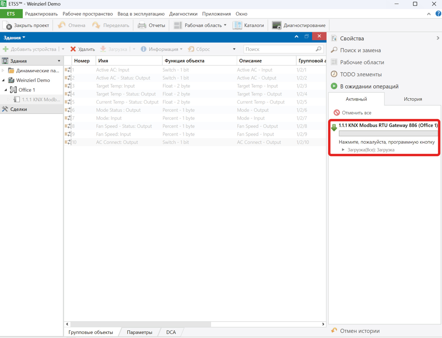Switch to the History tab
Screen dimensions: 442x338
coord(413,99)
